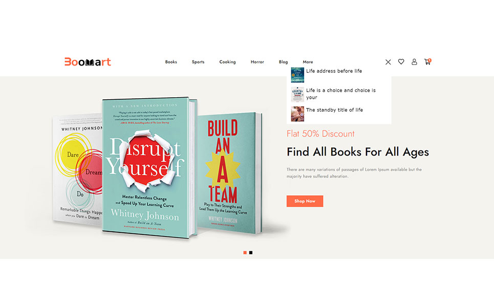This screenshot has width=494, height=307.
Task: Click the user account icon
Action: click(414, 62)
